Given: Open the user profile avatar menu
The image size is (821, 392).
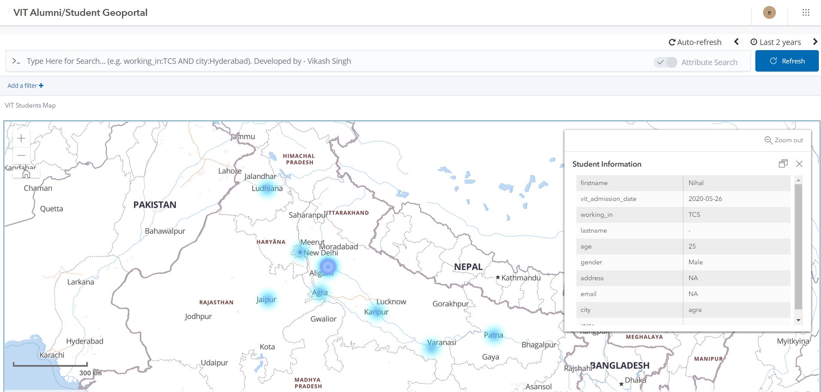Looking at the screenshot, I should [769, 12].
